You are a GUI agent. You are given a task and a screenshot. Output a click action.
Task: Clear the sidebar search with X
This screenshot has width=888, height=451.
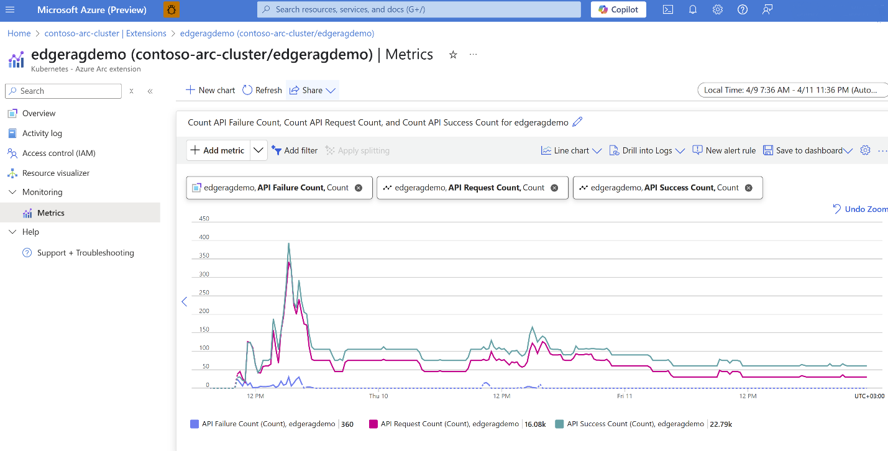[131, 91]
